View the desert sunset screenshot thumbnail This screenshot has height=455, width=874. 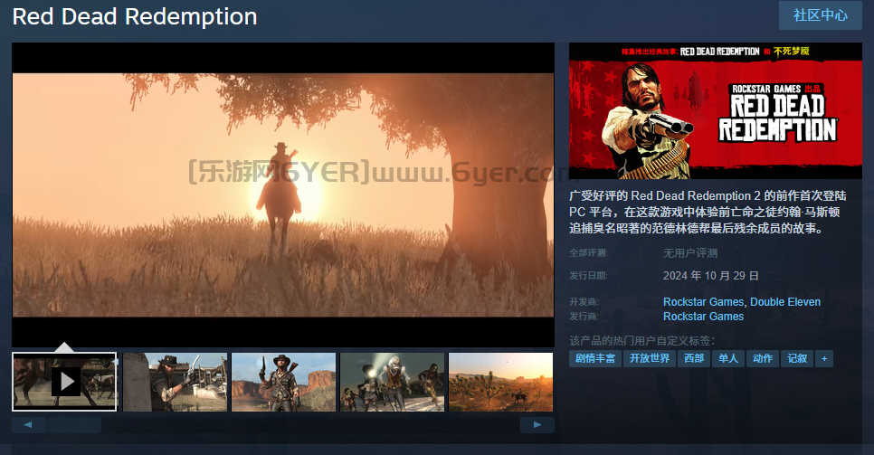click(501, 382)
